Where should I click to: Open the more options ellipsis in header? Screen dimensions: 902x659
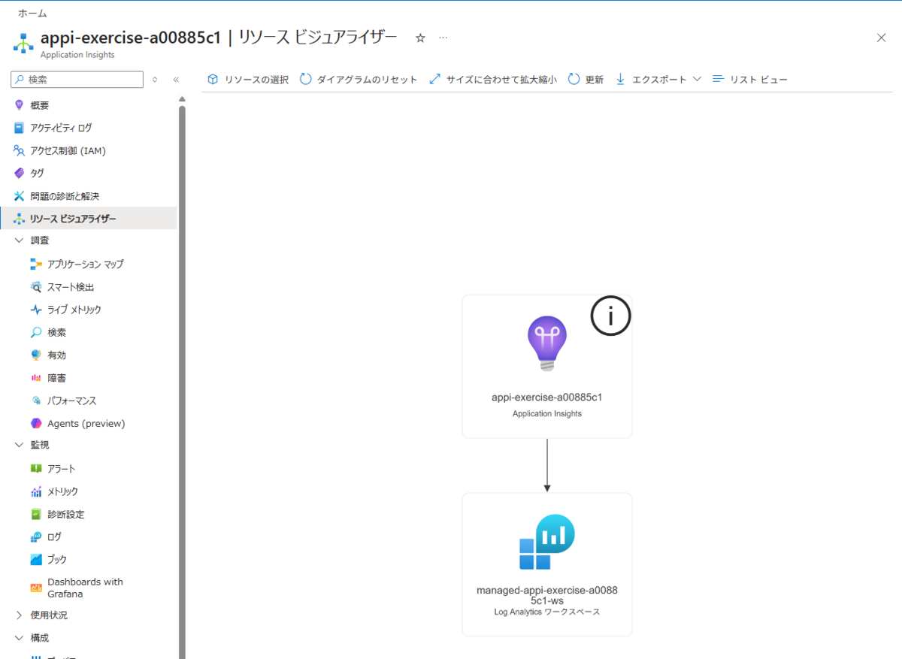pos(443,38)
